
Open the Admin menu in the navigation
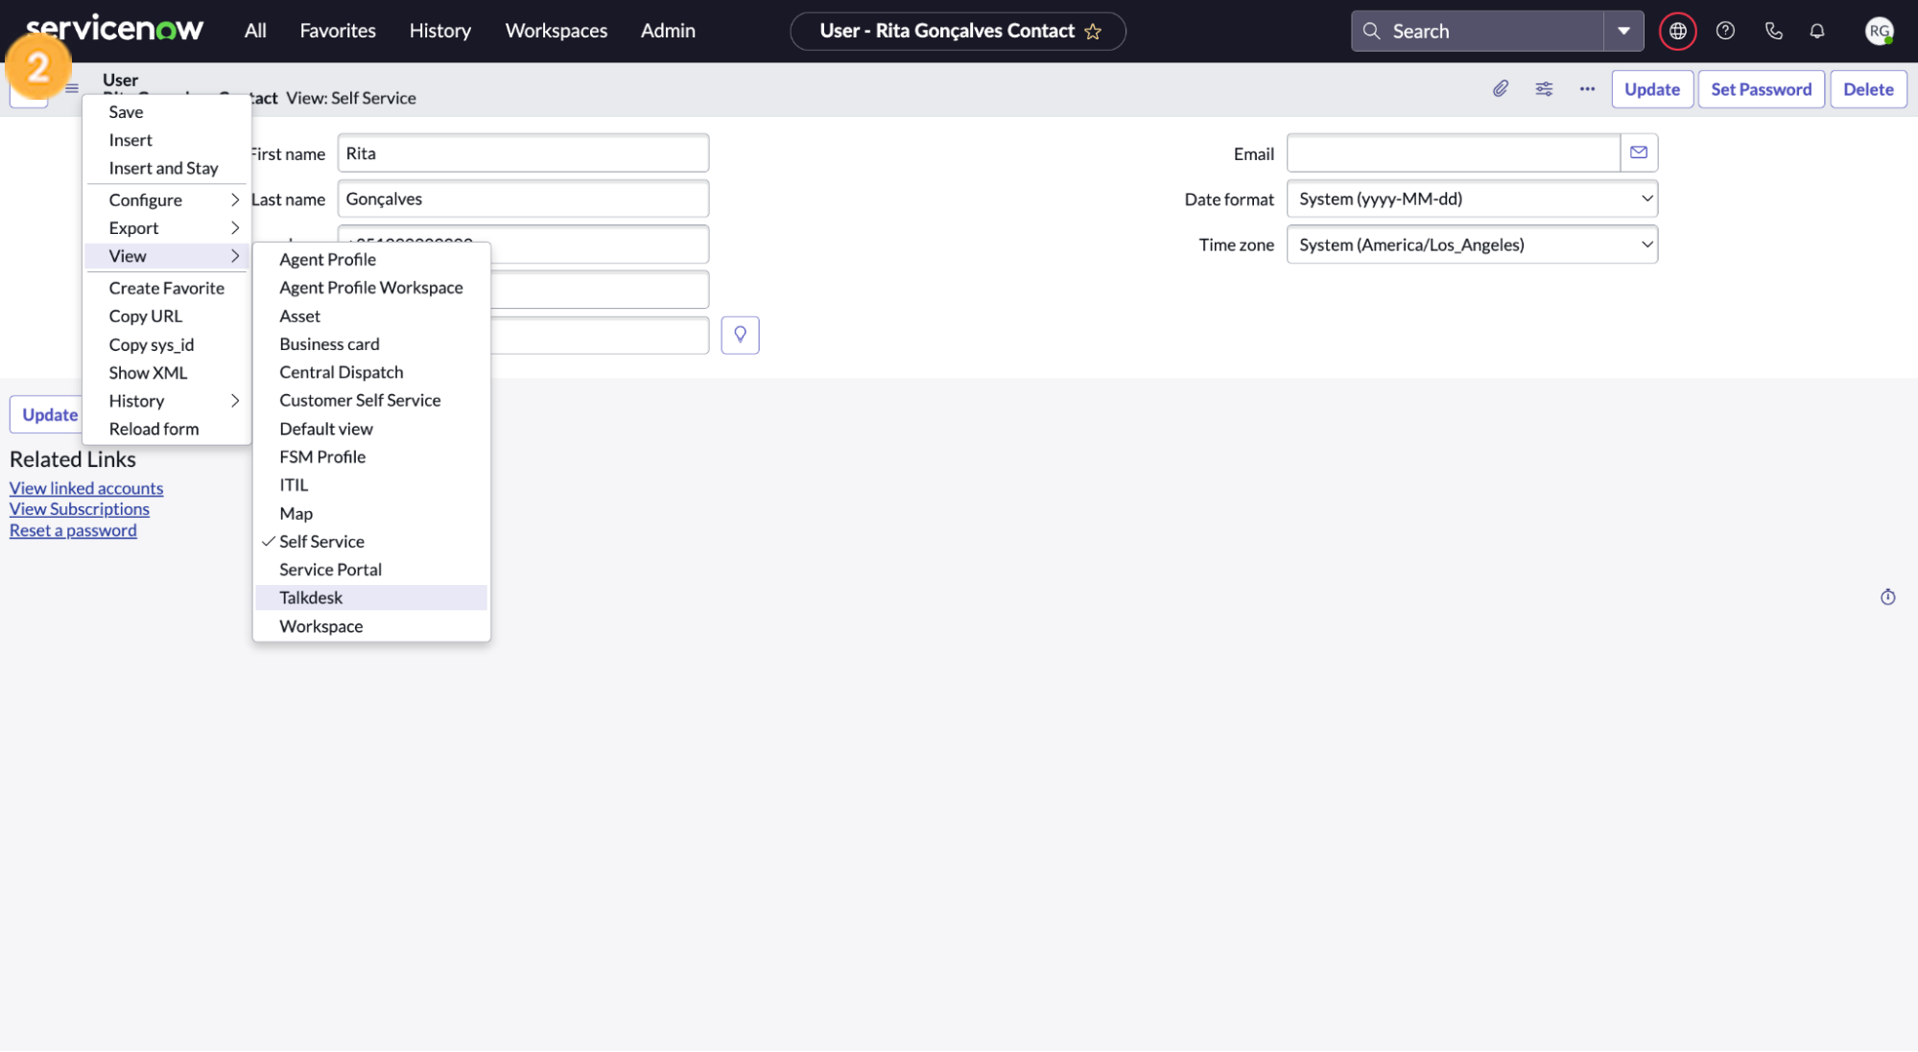tap(667, 30)
